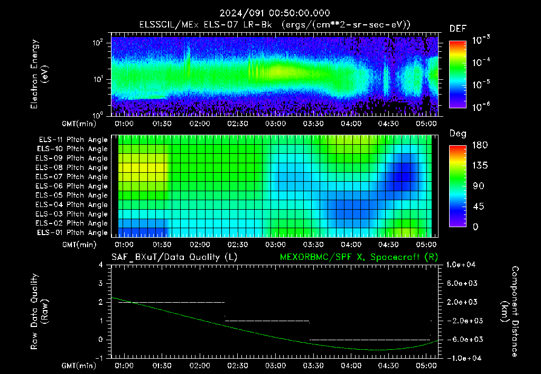Viewport: 541px width, 374px height.
Task: Click the 1.0e+04 tick on distance axis
Action: (x=461, y=265)
